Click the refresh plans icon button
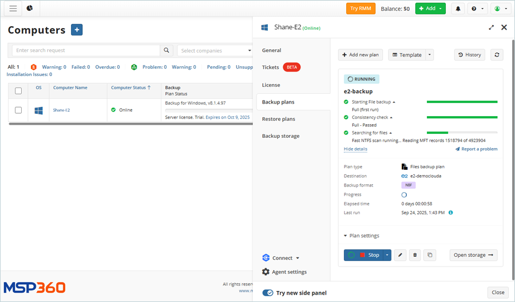The image size is (515, 302). click(x=497, y=54)
